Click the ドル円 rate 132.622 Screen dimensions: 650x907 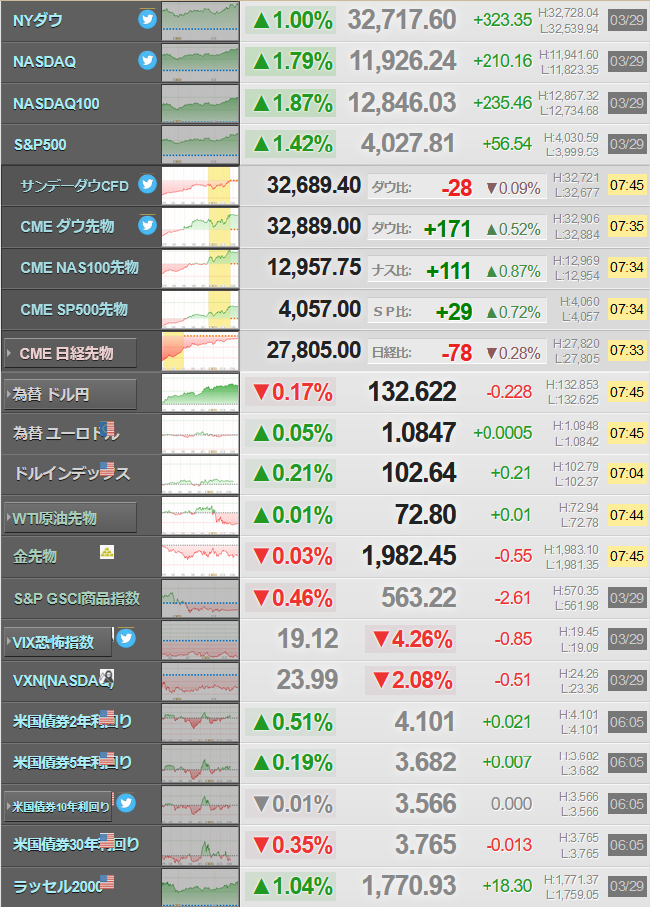click(x=412, y=392)
